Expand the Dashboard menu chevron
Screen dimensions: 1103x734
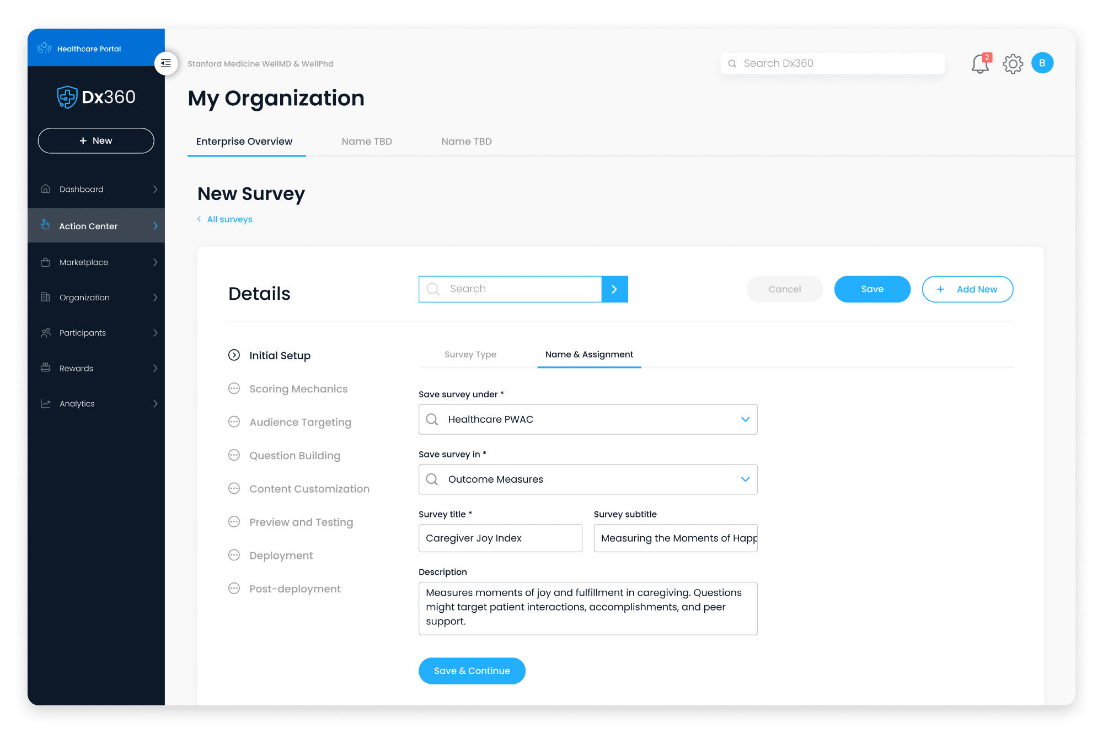pyautogui.click(x=156, y=189)
